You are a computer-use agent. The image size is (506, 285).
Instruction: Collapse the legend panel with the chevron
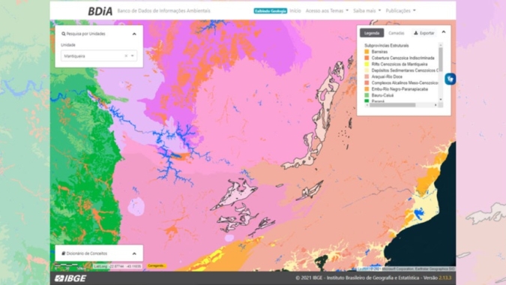pyautogui.click(x=444, y=32)
